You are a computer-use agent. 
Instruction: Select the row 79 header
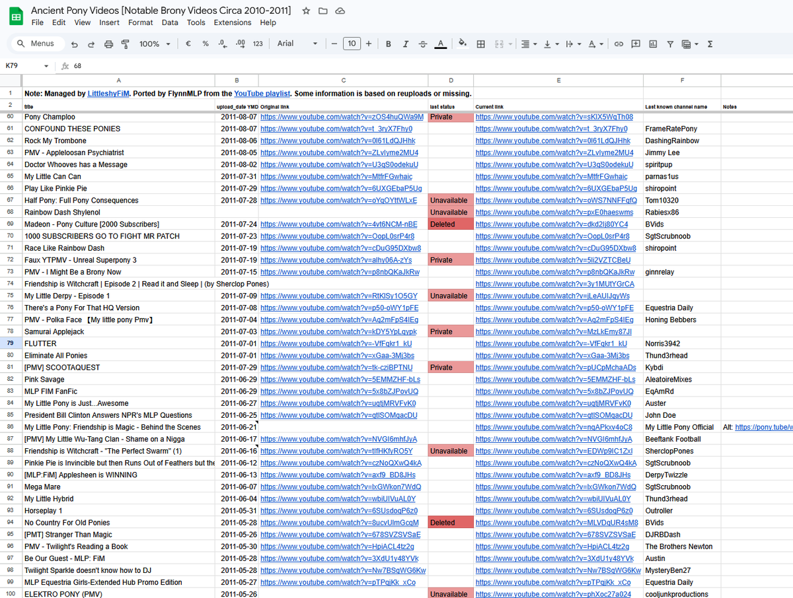[x=11, y=344]
